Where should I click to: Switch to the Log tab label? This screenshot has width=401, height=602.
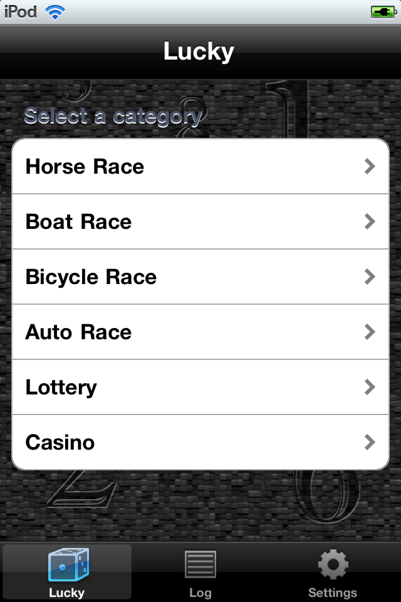[x=200, y=593]
